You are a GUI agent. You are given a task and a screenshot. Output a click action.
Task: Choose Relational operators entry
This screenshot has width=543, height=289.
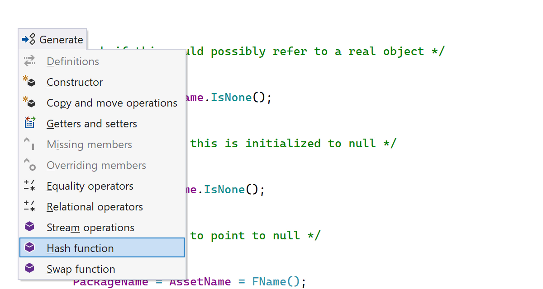pyautogui.click(x=95, y=207)
